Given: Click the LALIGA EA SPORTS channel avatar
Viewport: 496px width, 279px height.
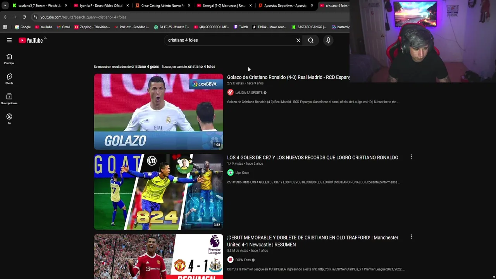Looking at the screenshot, I should point(230,93).
